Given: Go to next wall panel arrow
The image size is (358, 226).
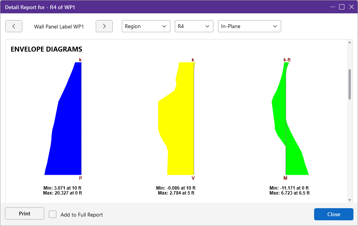Looking at the screenshot, I should pos(104,26).
